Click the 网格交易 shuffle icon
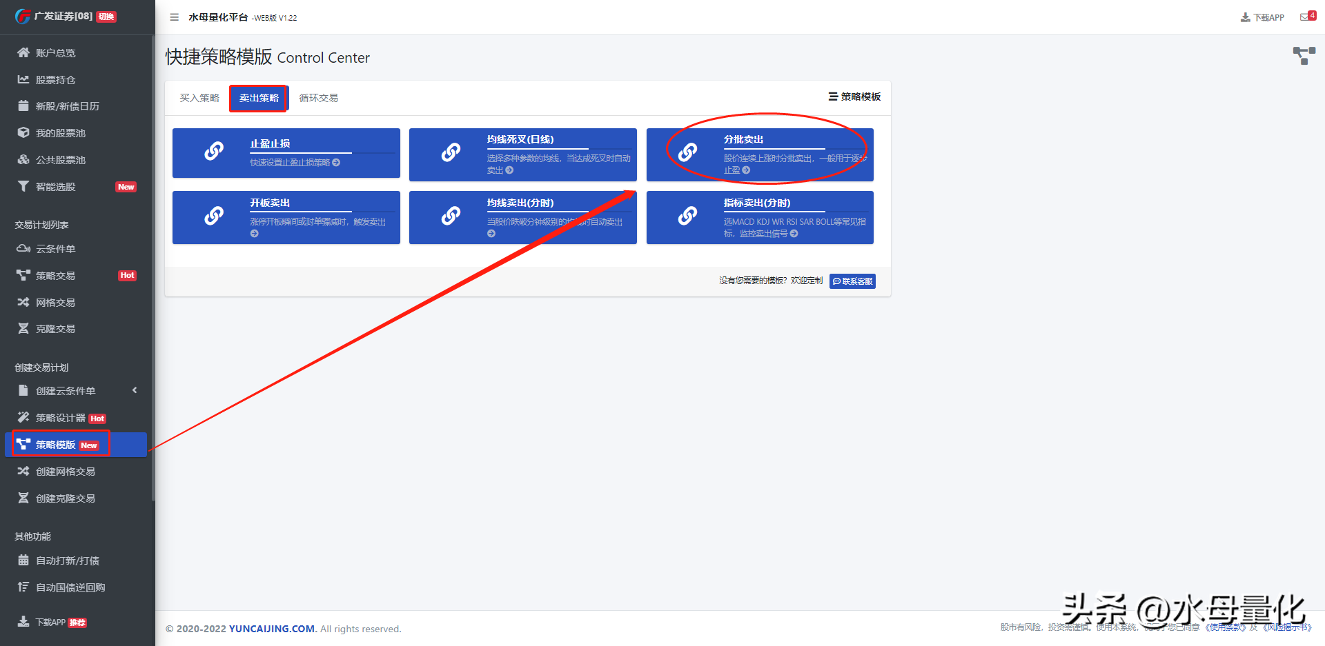Viewport: 1325px width, 646px height. click(23, 302)
